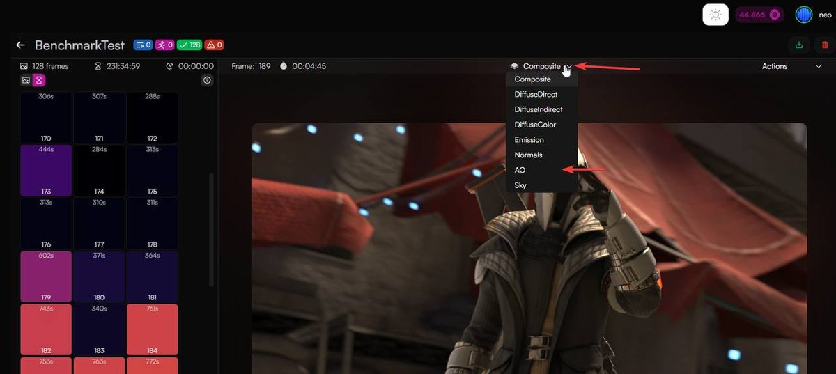Open the neo user avatar

coord(804,15)
